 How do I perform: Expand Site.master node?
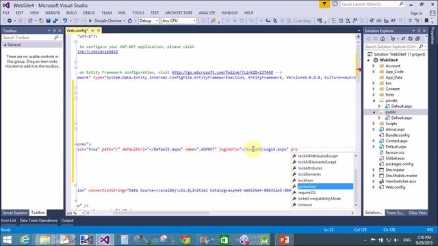tap(374, 170)
